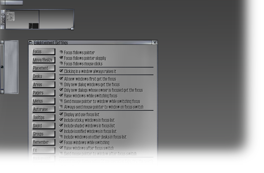Close the Enlightenment Settings dialog
Image resolution: width=264 pixels, height=173 pixels.
tap(155, 43)
